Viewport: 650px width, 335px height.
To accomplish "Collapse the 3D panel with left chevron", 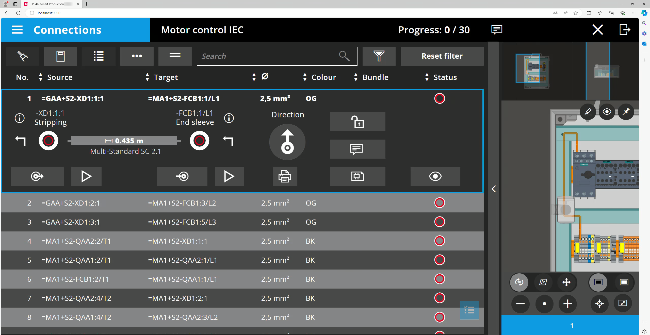I will click(494, 189).
